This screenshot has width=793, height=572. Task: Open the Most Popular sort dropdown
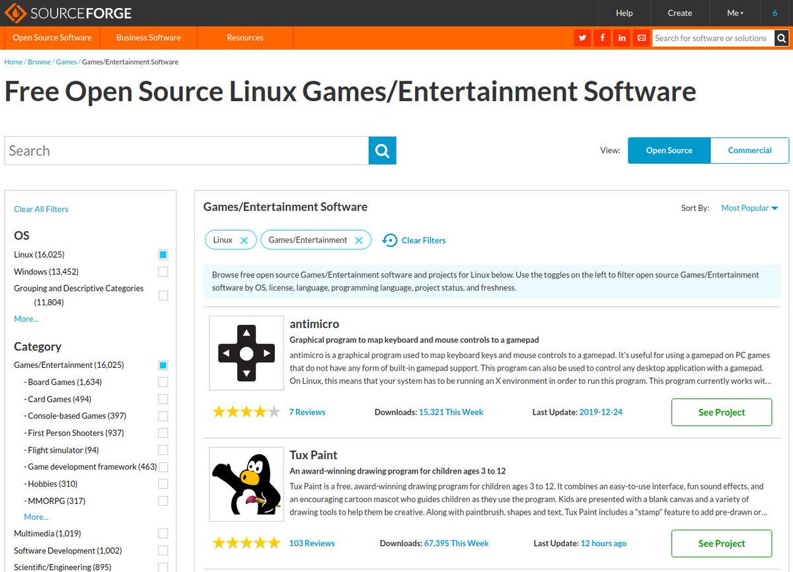pos(749,208)
